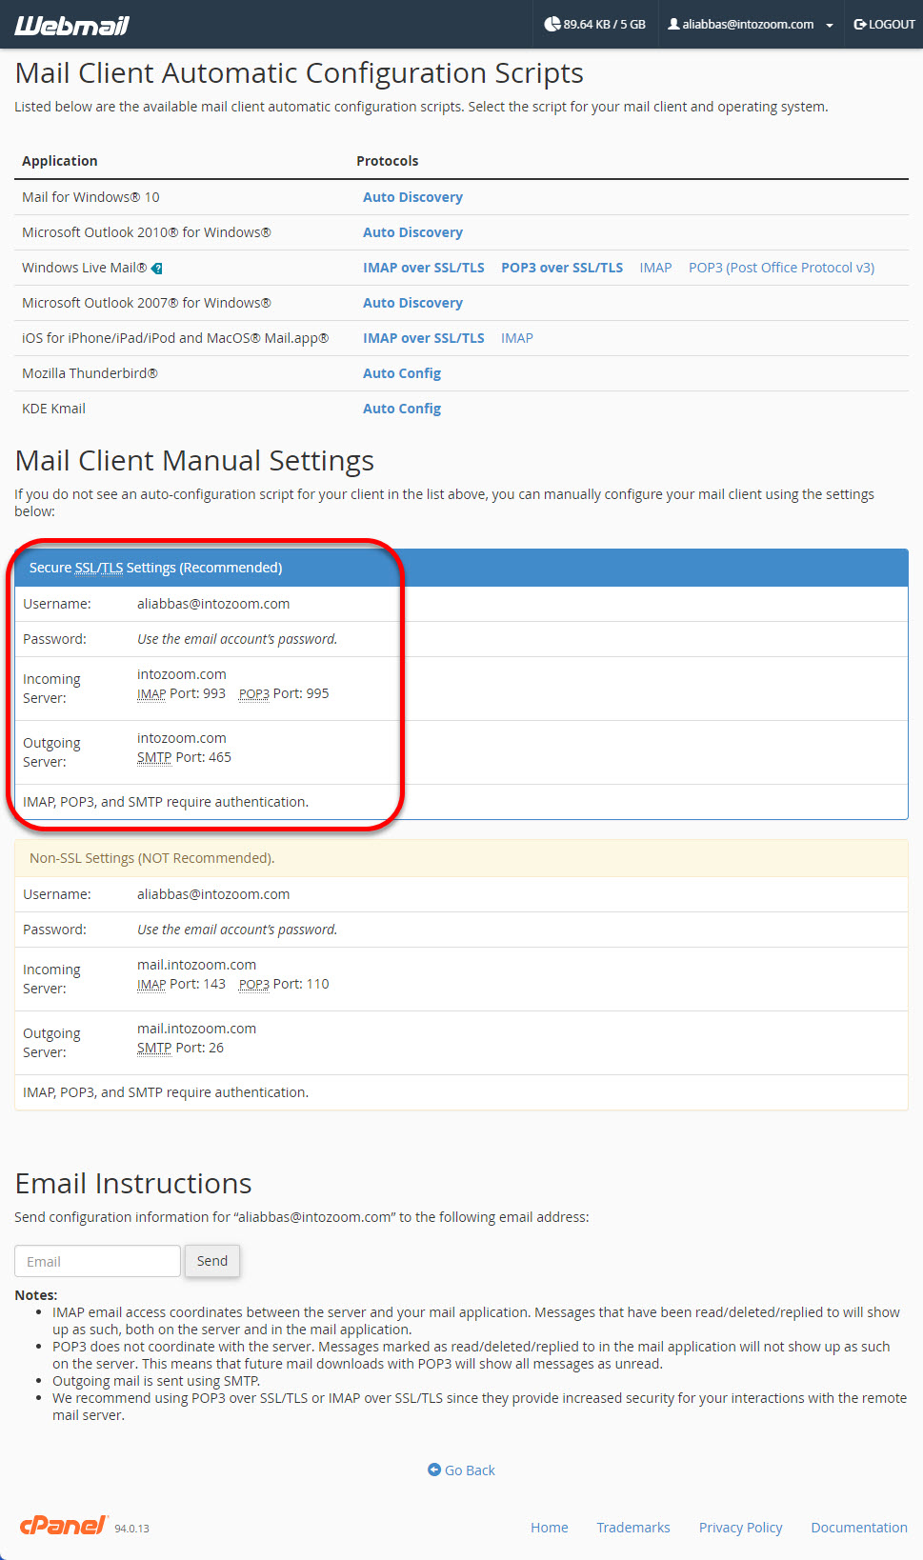Click the Application column header
This screenshot has width=923, height=1560.
(60, 161)
